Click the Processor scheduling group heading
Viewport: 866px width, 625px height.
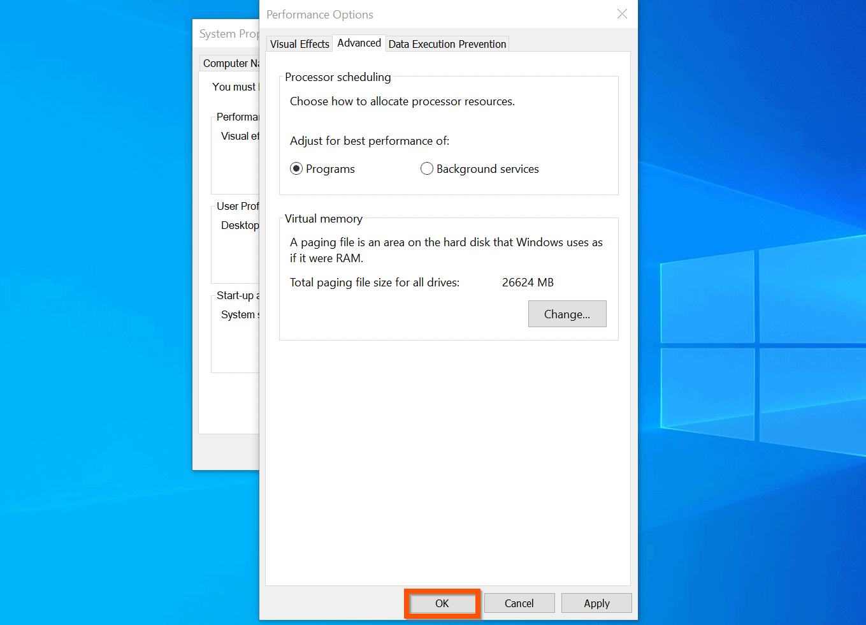tap(337, 77)
